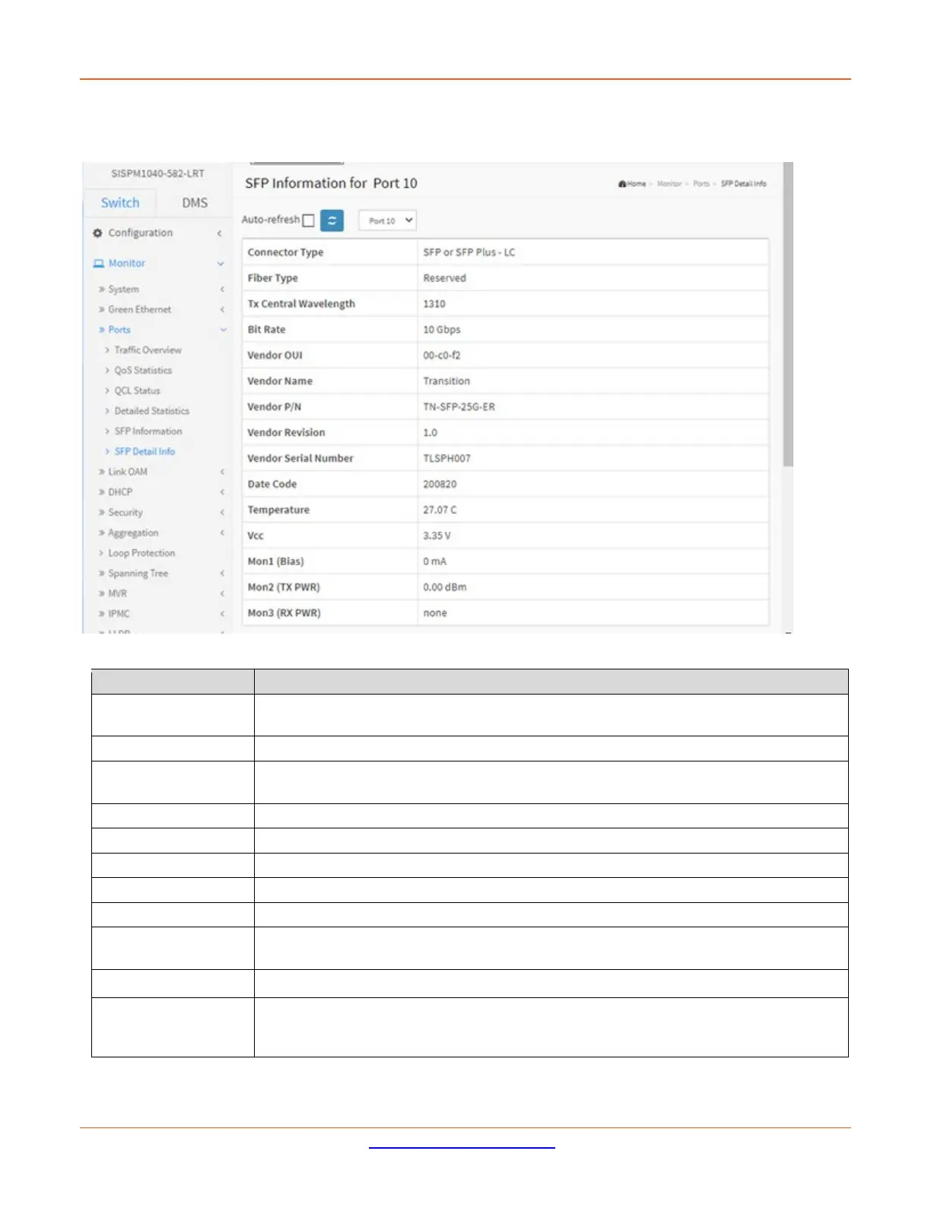Switch to the DMS tab

(195, 203)
